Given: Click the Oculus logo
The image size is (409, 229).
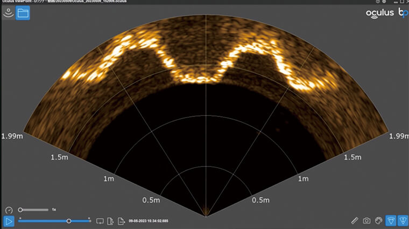Looking at the screenshot, I should tap(380, 13).
